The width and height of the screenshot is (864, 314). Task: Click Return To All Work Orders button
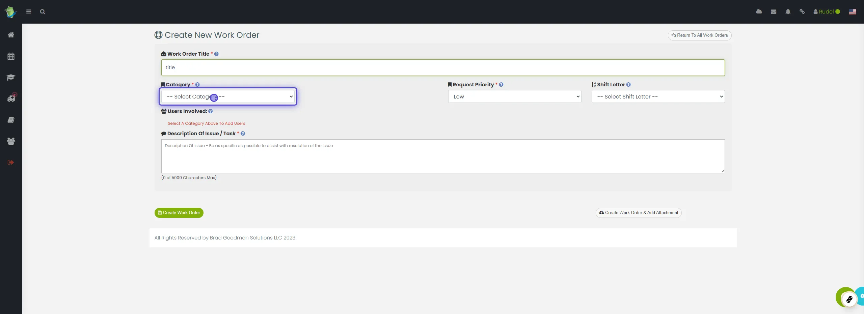click(700, 35)
